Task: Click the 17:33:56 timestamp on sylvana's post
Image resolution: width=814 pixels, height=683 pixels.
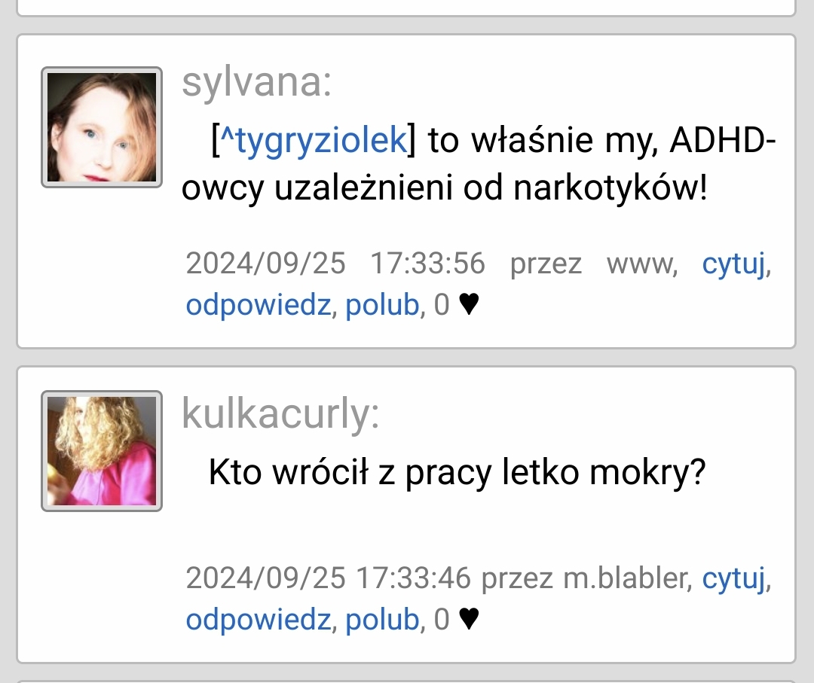Action: point(428,264)
